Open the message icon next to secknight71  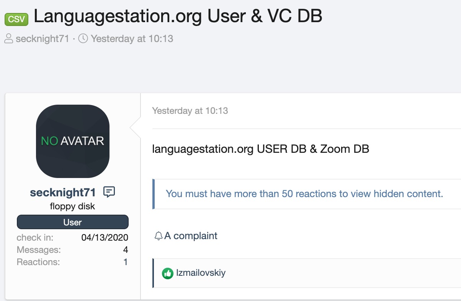pos(109,192)
